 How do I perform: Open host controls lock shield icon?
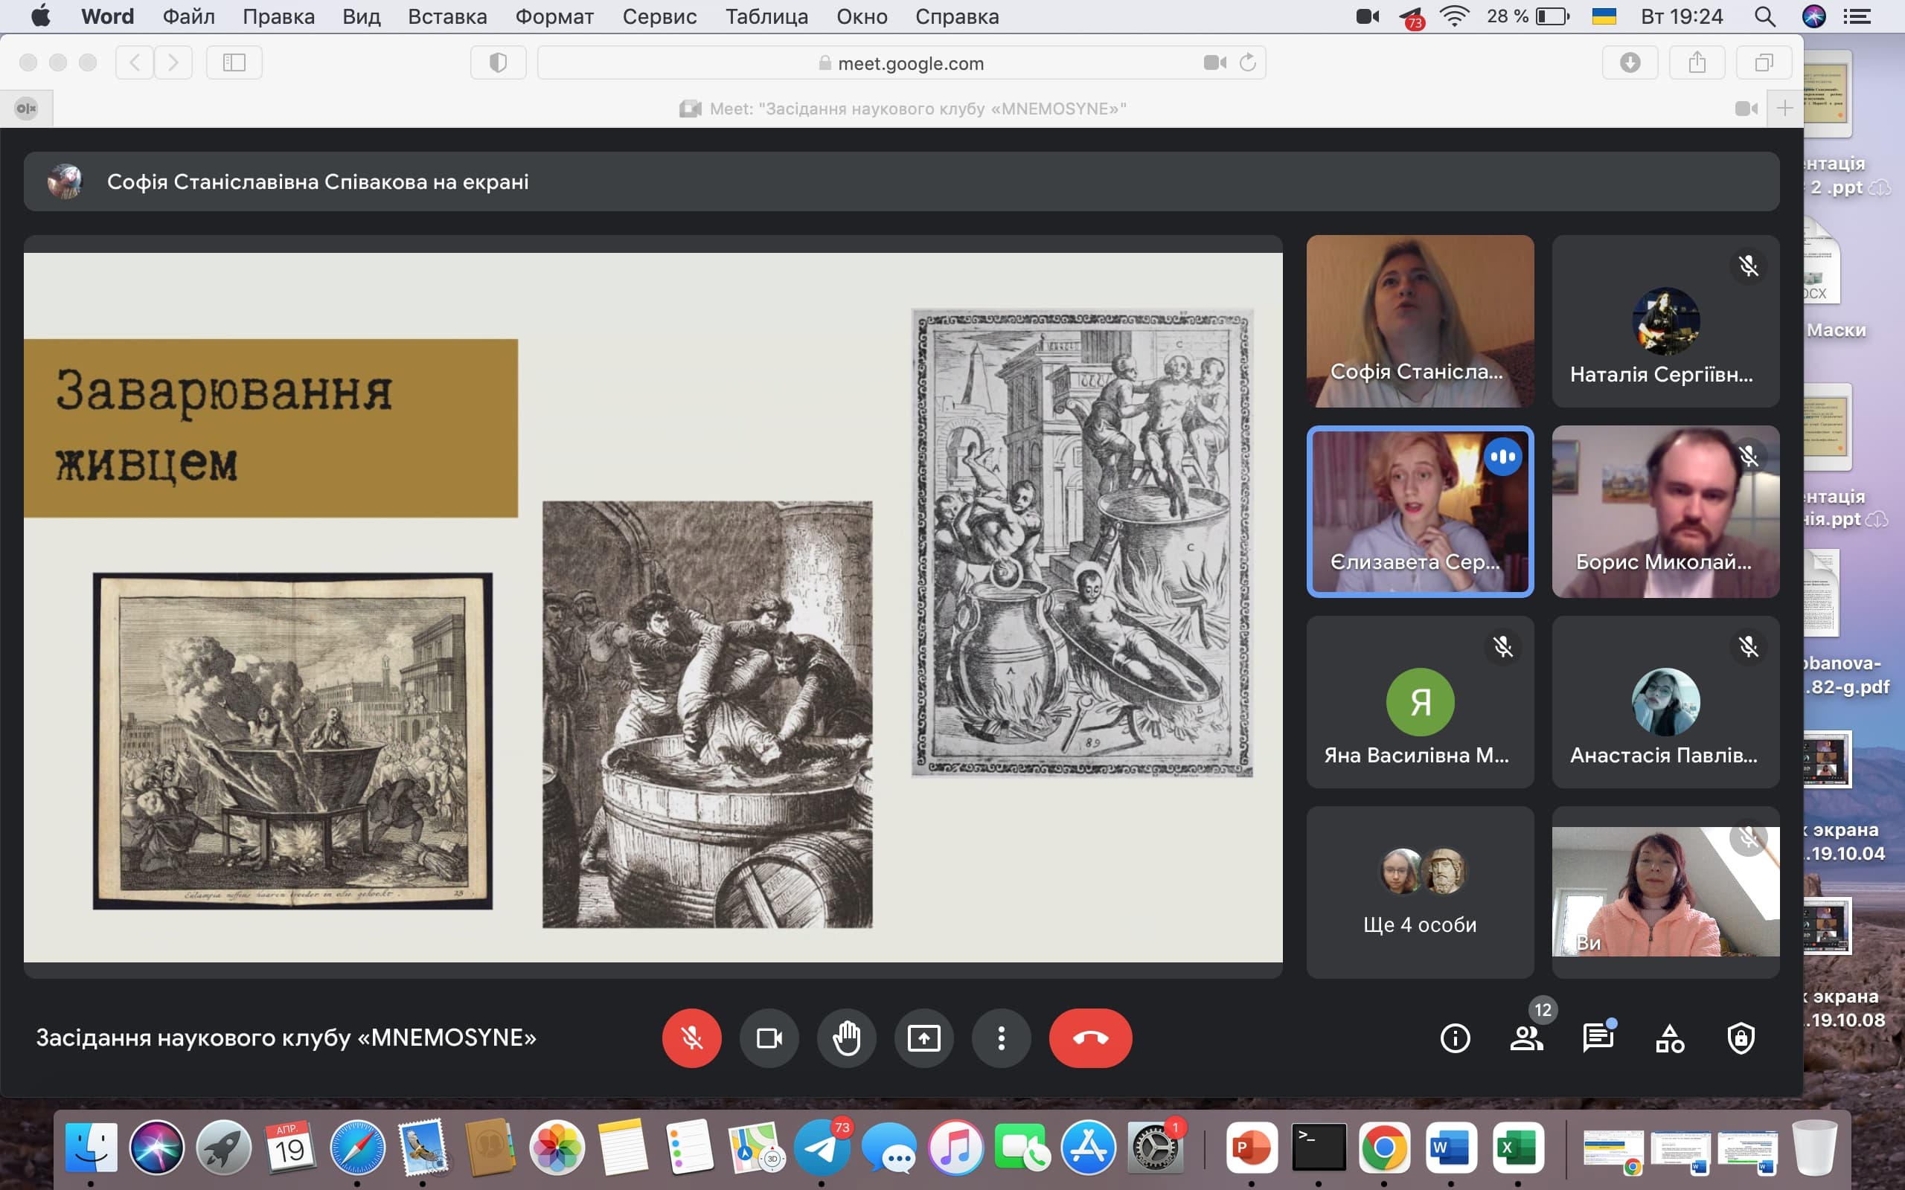click(x=1741, y=1038)
